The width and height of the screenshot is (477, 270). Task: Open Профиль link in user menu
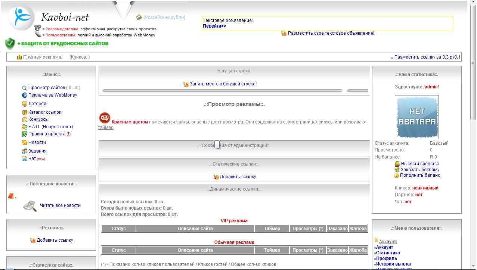pyautogui.click(x=387, y=258)
